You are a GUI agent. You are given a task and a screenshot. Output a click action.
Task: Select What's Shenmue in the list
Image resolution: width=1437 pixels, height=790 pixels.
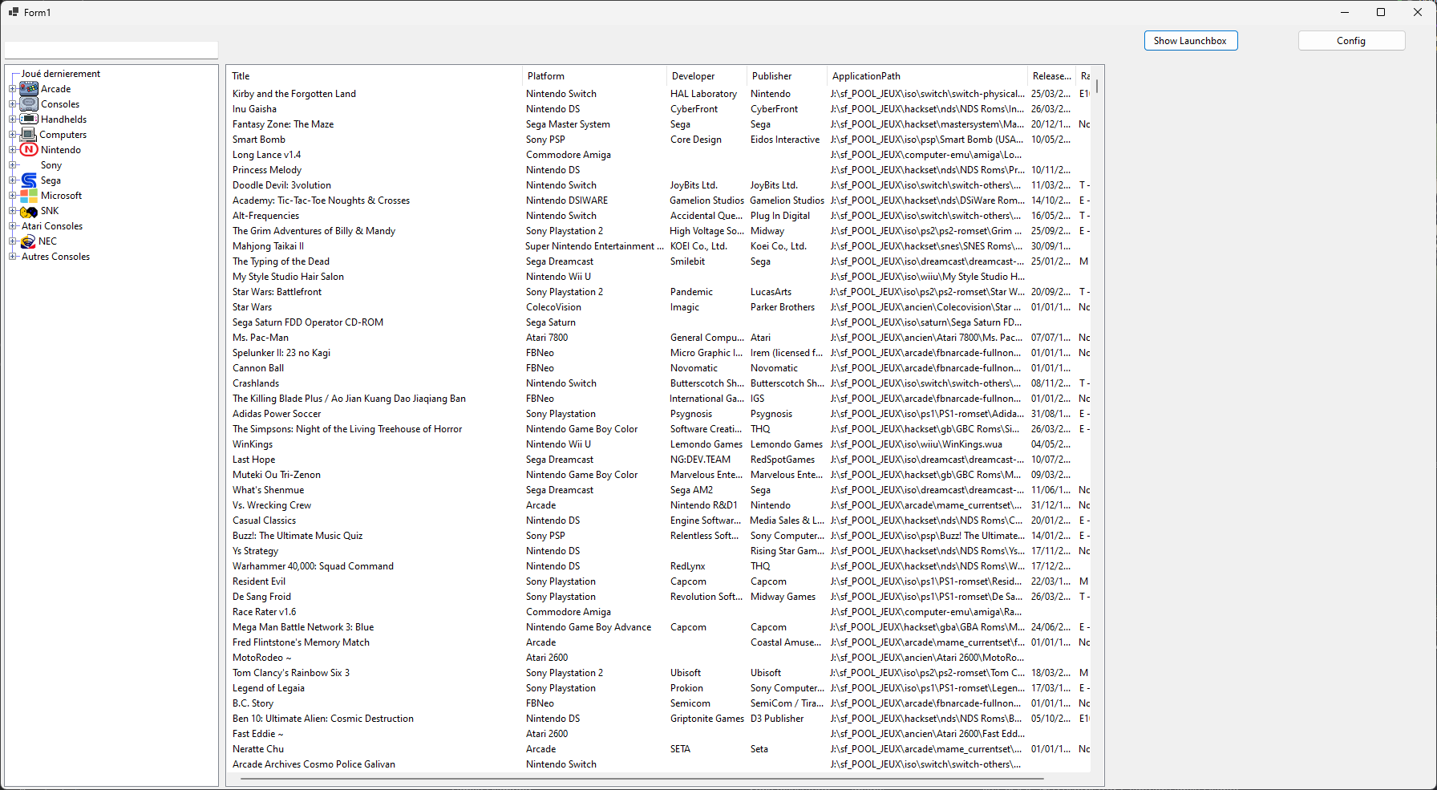[269, 490]
